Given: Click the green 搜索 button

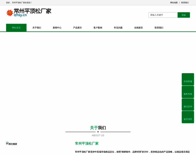Looking at the screenshot, I should point(184,15).
